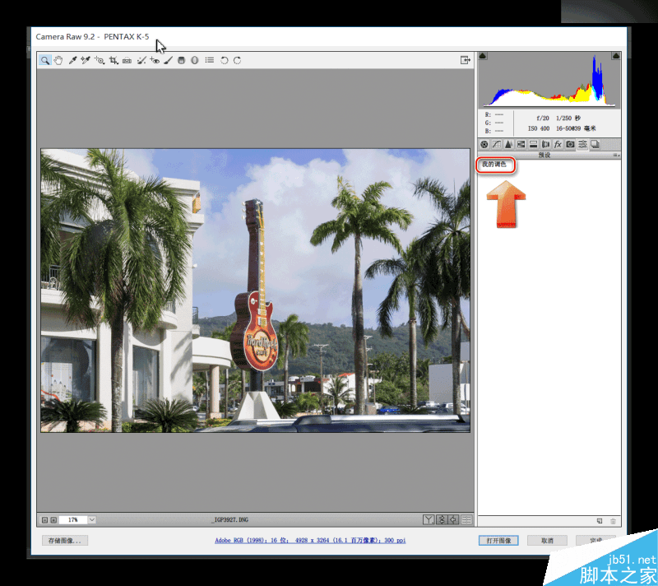Select the Zoom tool
658x586 pixels.
point(44,60)
